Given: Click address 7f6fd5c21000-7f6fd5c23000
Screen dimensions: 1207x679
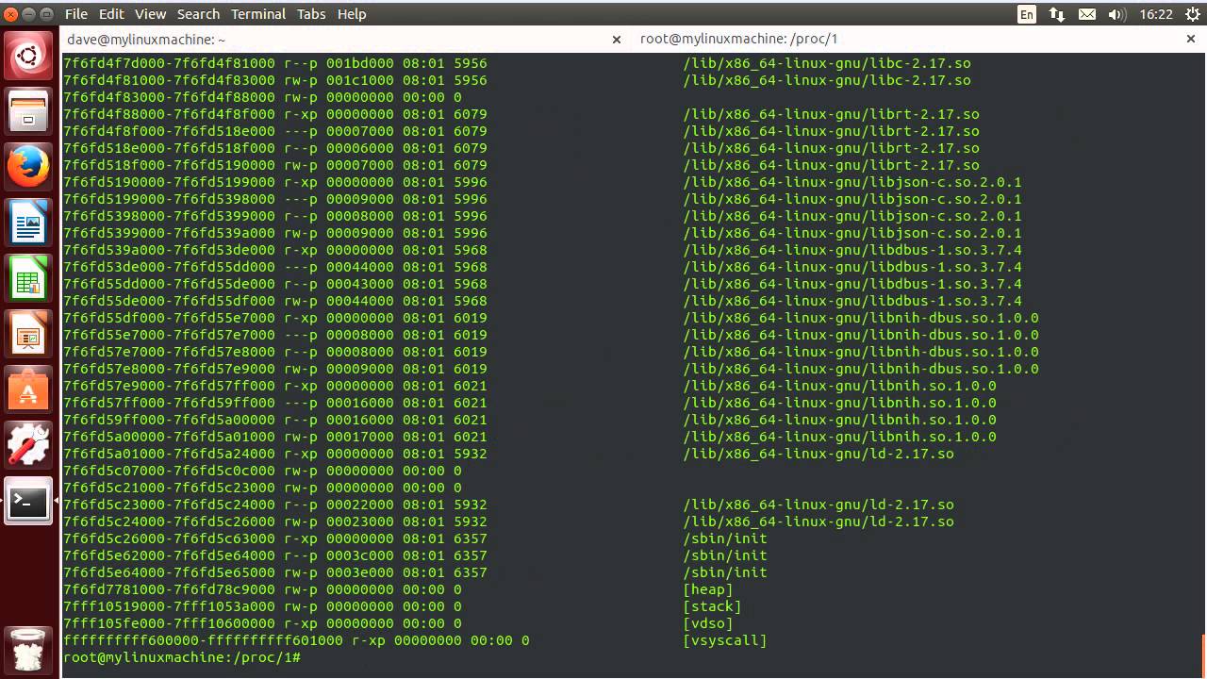Looking at the screenshot, I should [x=169, y=488].
